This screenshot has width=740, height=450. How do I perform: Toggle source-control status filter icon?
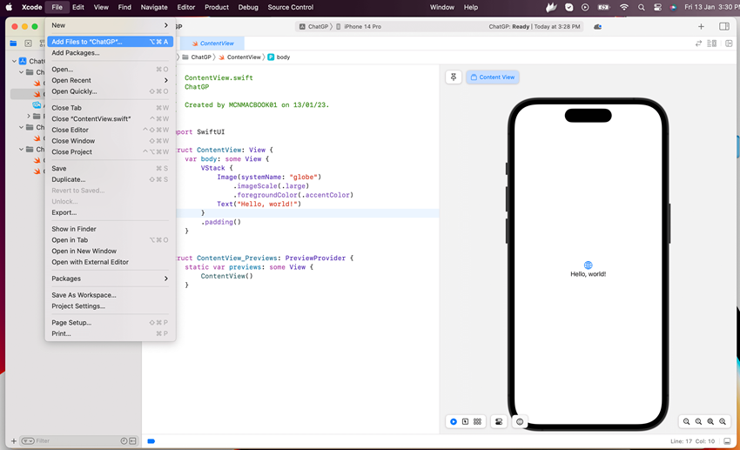pos(132,441)
